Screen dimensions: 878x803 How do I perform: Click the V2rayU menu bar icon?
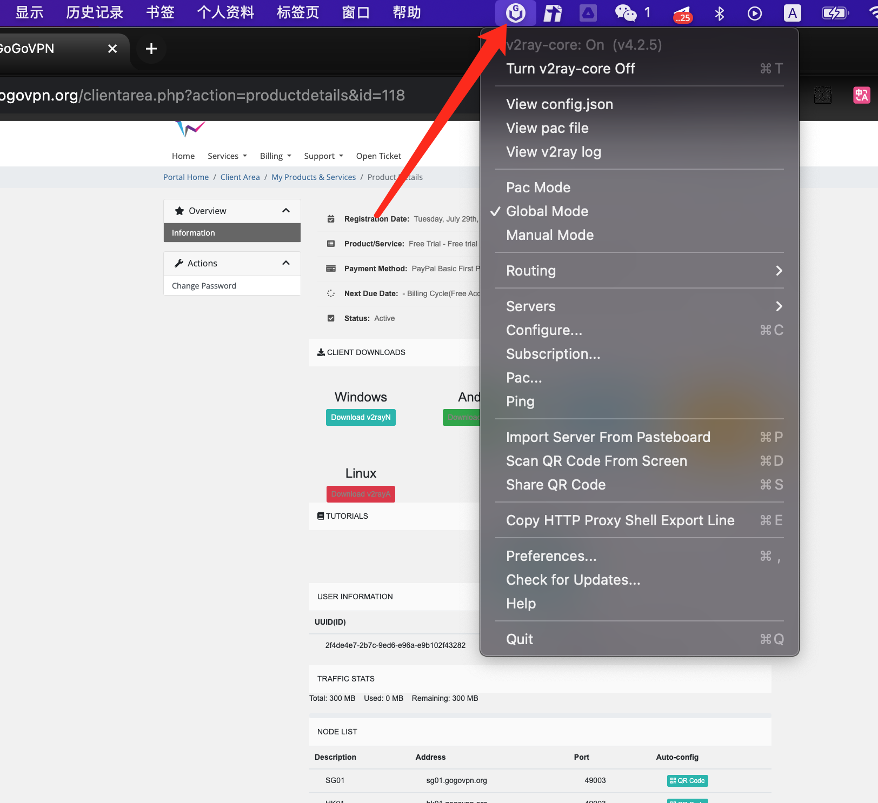(x=516, y=13)
